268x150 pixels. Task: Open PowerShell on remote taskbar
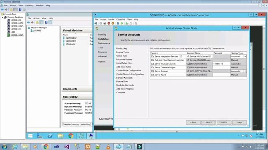[50, 136]
